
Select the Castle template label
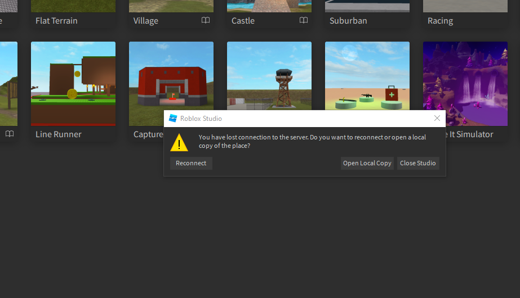coord(243,21)
